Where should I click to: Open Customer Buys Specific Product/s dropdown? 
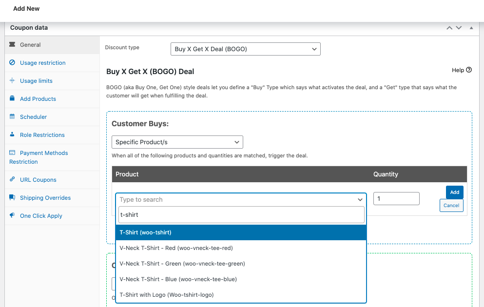tap(177, 142)
